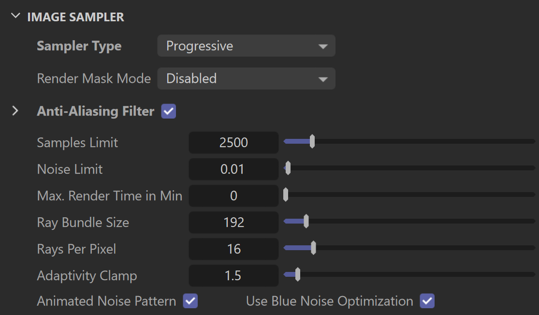The height and width of the screenshot is (315, 539).
Task: Click the Adaptivity Clamp slider handle
Action: click(298, 274)
